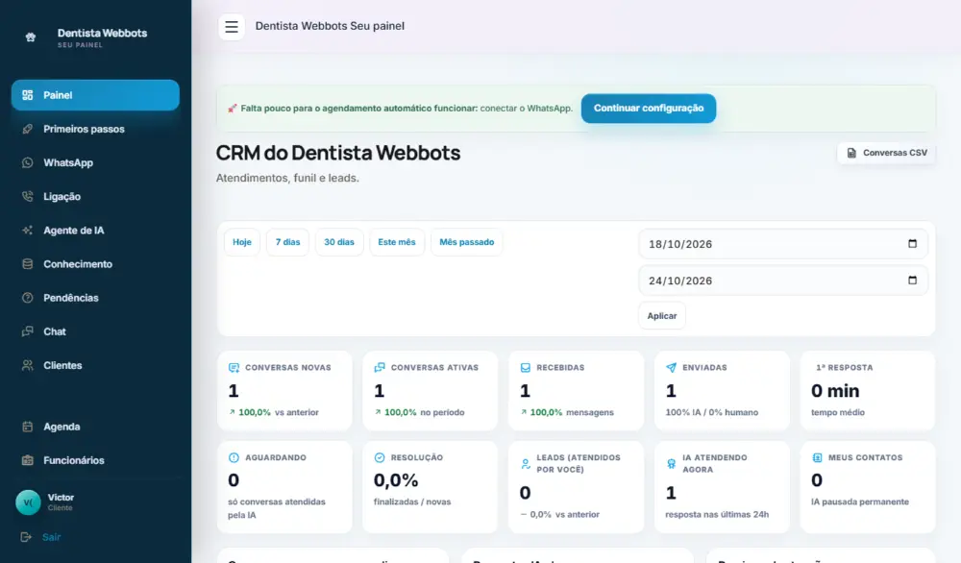Click the Meus Contatos card icon
Screen dimensions: 961x563
817,457
